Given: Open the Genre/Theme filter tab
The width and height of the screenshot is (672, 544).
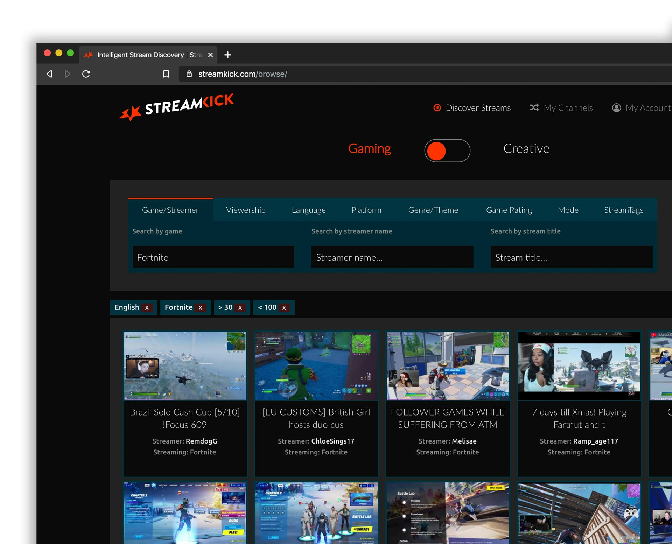Looking at the screenshot, I should 433,210.
